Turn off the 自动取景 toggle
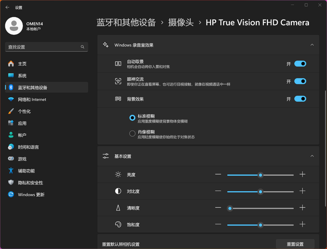Image resolution: width=327 pixels, height=249 pixels. [x=300, y=64]
